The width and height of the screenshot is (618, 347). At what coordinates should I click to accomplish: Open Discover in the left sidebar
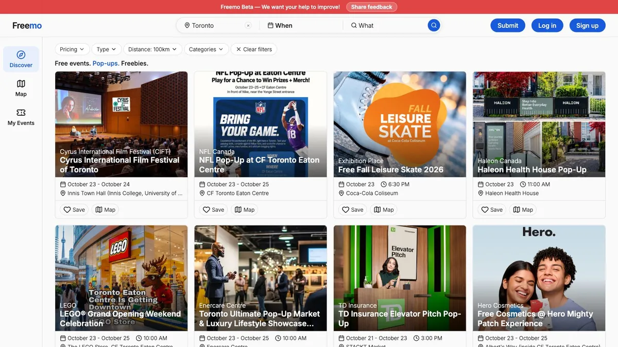click(x=21, y=59)
